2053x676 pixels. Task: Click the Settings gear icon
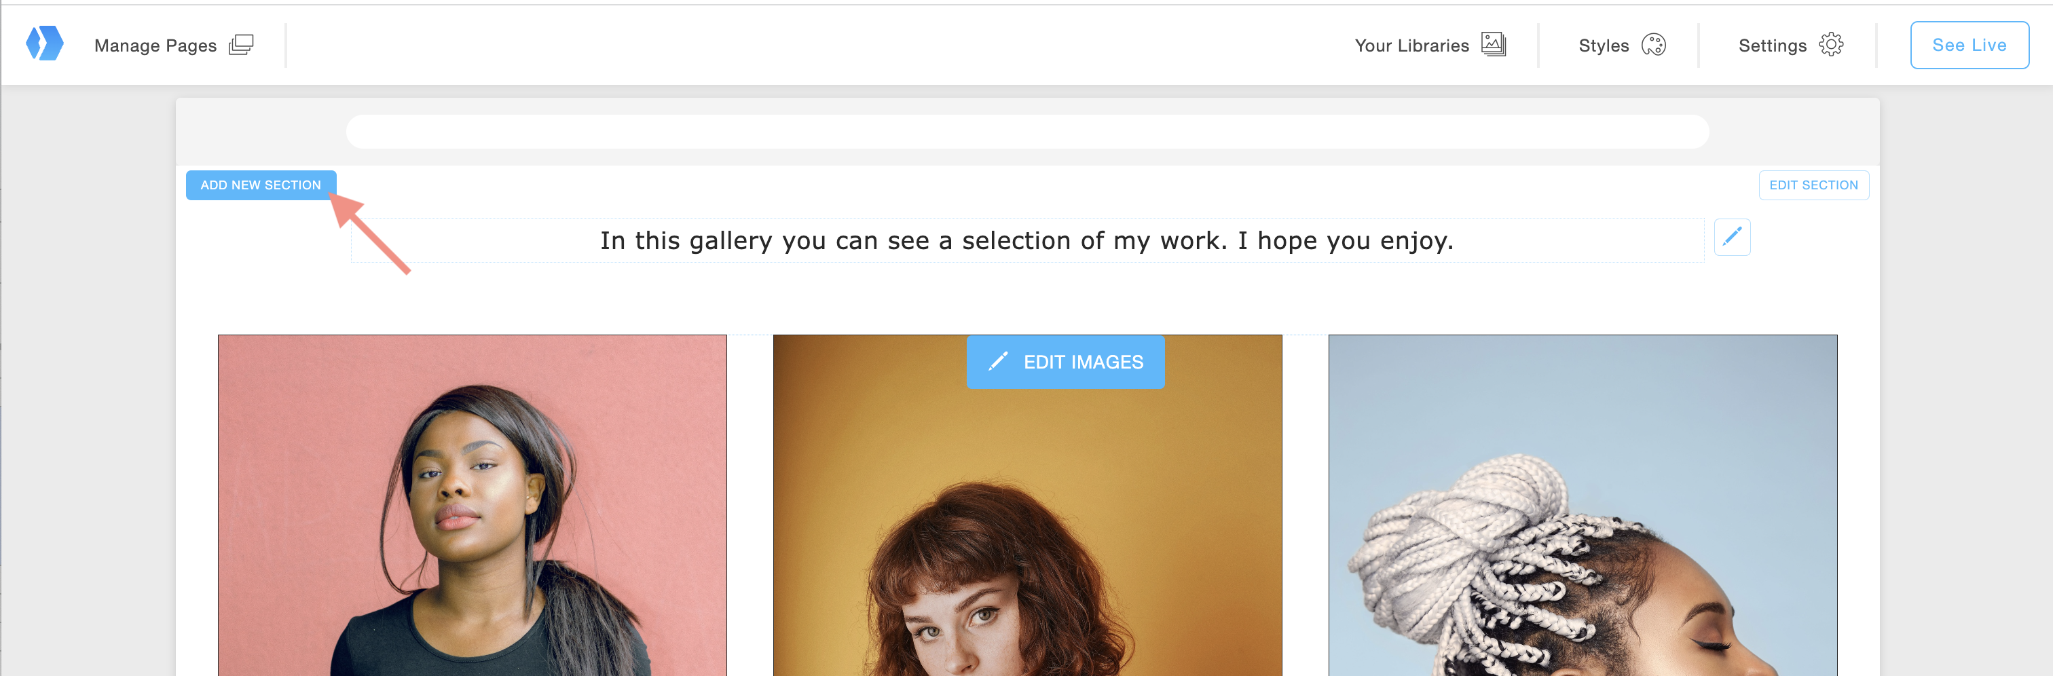[1830, 45]
